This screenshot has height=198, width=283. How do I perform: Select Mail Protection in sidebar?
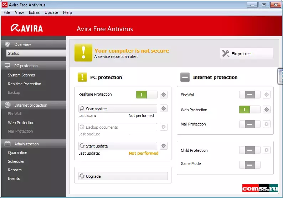tap(20, 131)
